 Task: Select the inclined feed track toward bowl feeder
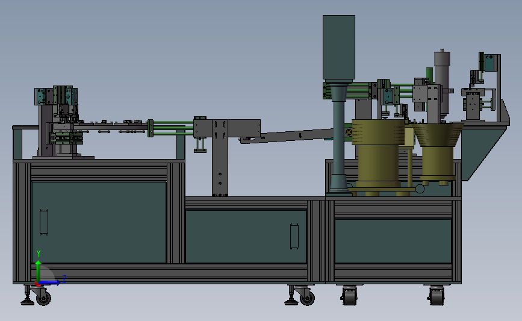coord(293,136)
